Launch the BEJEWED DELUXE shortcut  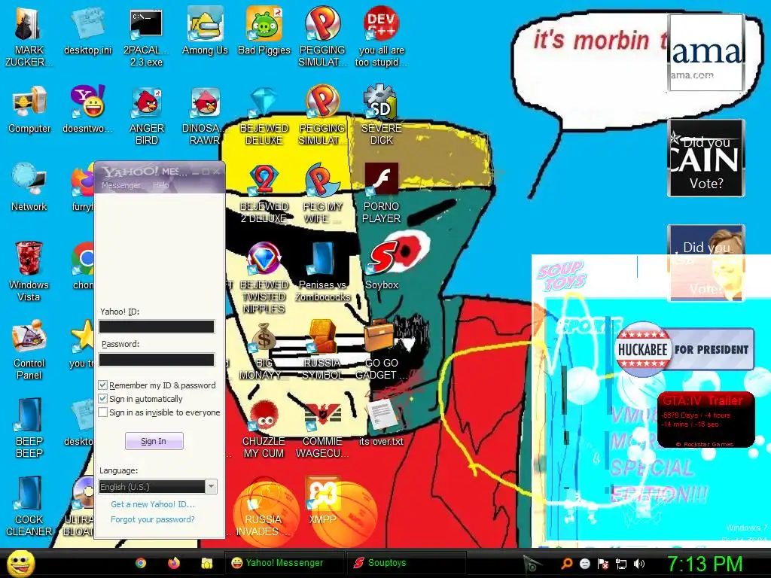click(264, 115)
